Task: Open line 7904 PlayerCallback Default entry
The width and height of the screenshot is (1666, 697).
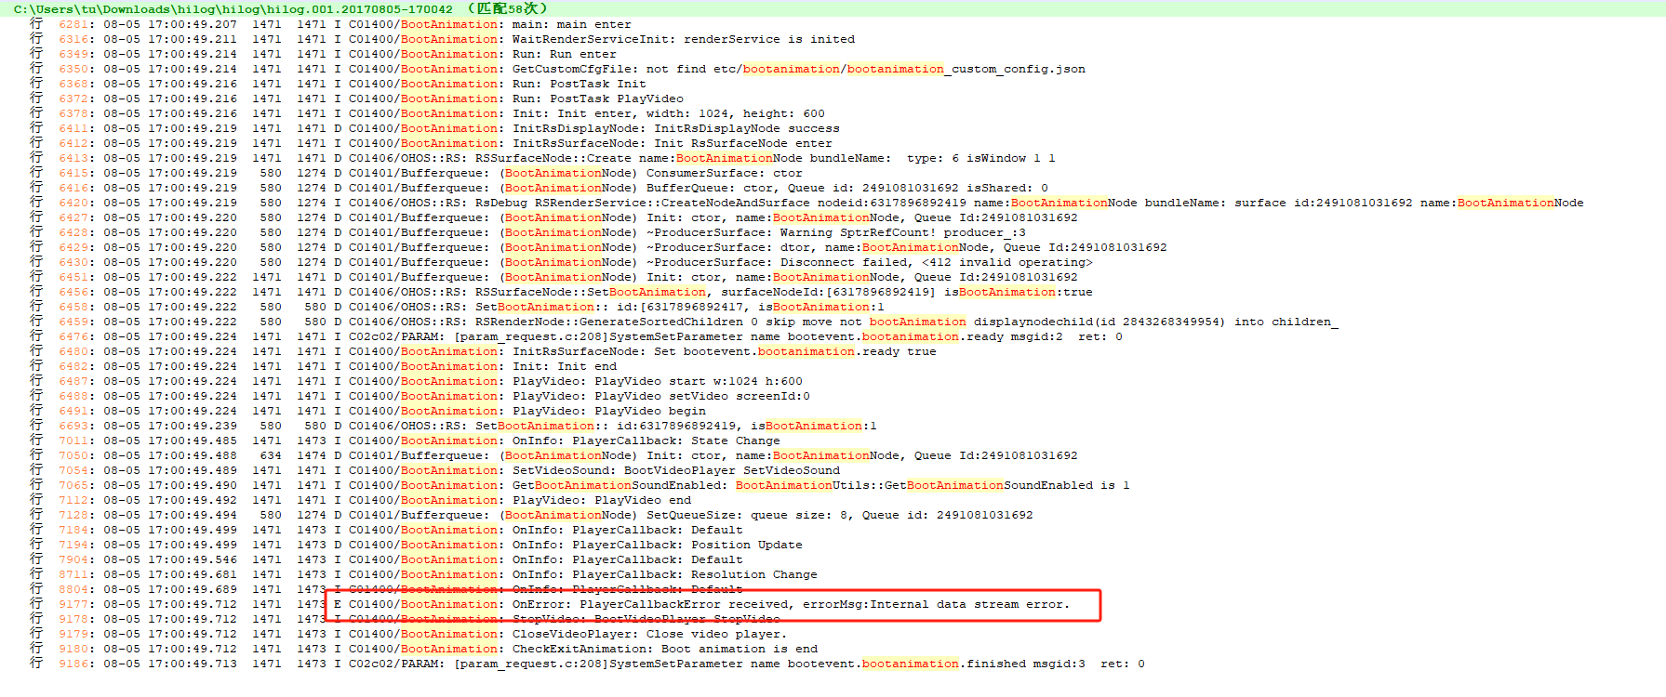Action: pos(386,559)
